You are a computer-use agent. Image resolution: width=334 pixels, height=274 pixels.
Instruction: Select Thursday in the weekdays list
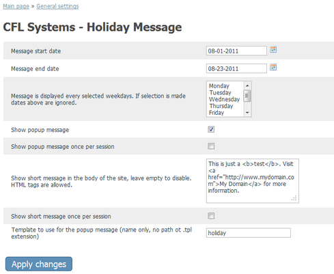[221, 106]
